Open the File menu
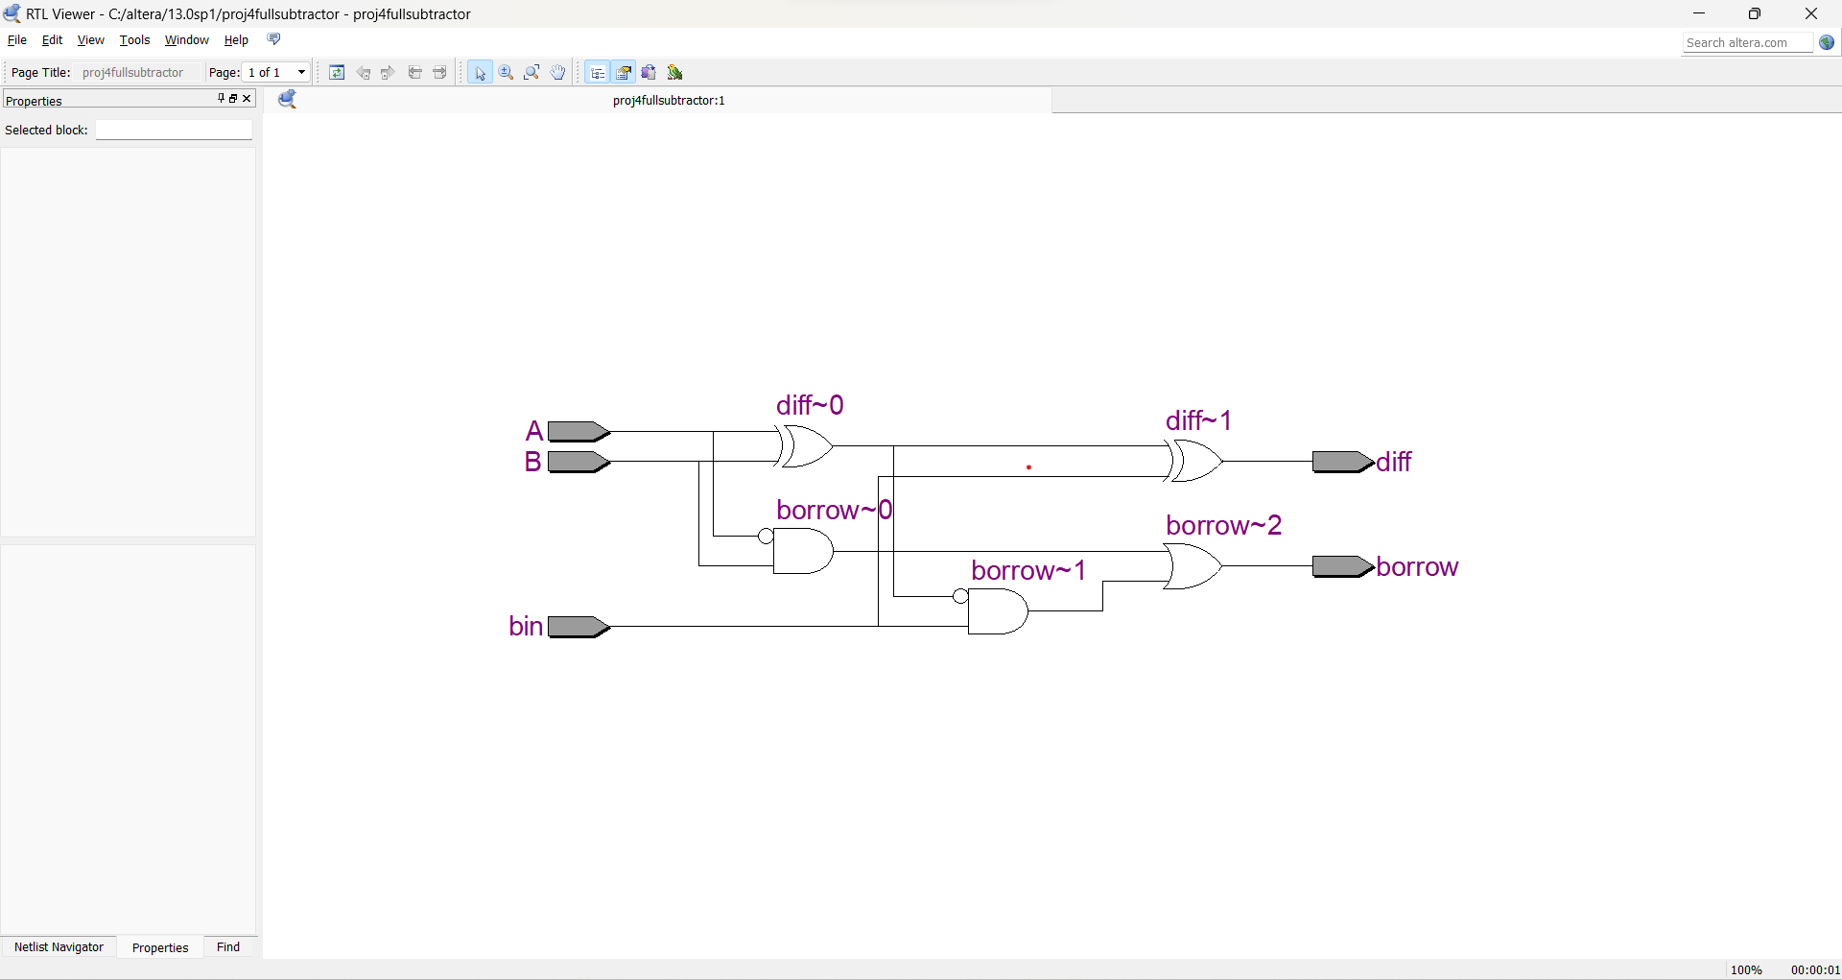This screenshot has width=1842, height=980. click(16, 39)
